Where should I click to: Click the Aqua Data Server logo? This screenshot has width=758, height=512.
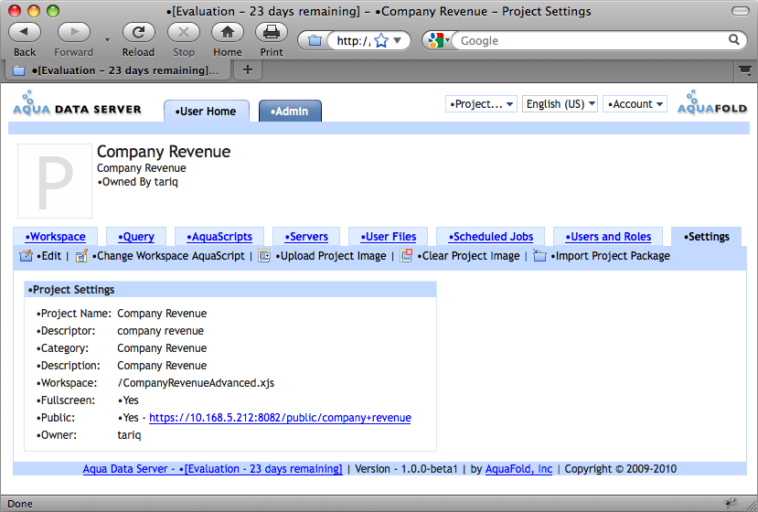[77, 103]
